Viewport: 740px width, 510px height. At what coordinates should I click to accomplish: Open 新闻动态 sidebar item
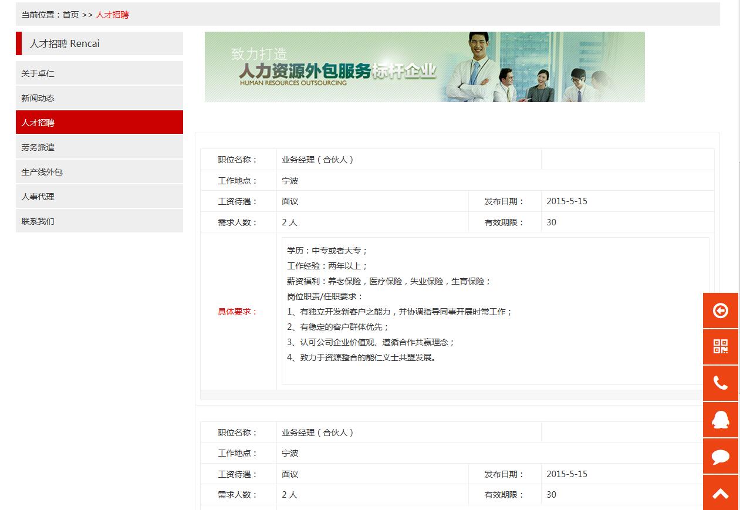(x=99, y=98)
